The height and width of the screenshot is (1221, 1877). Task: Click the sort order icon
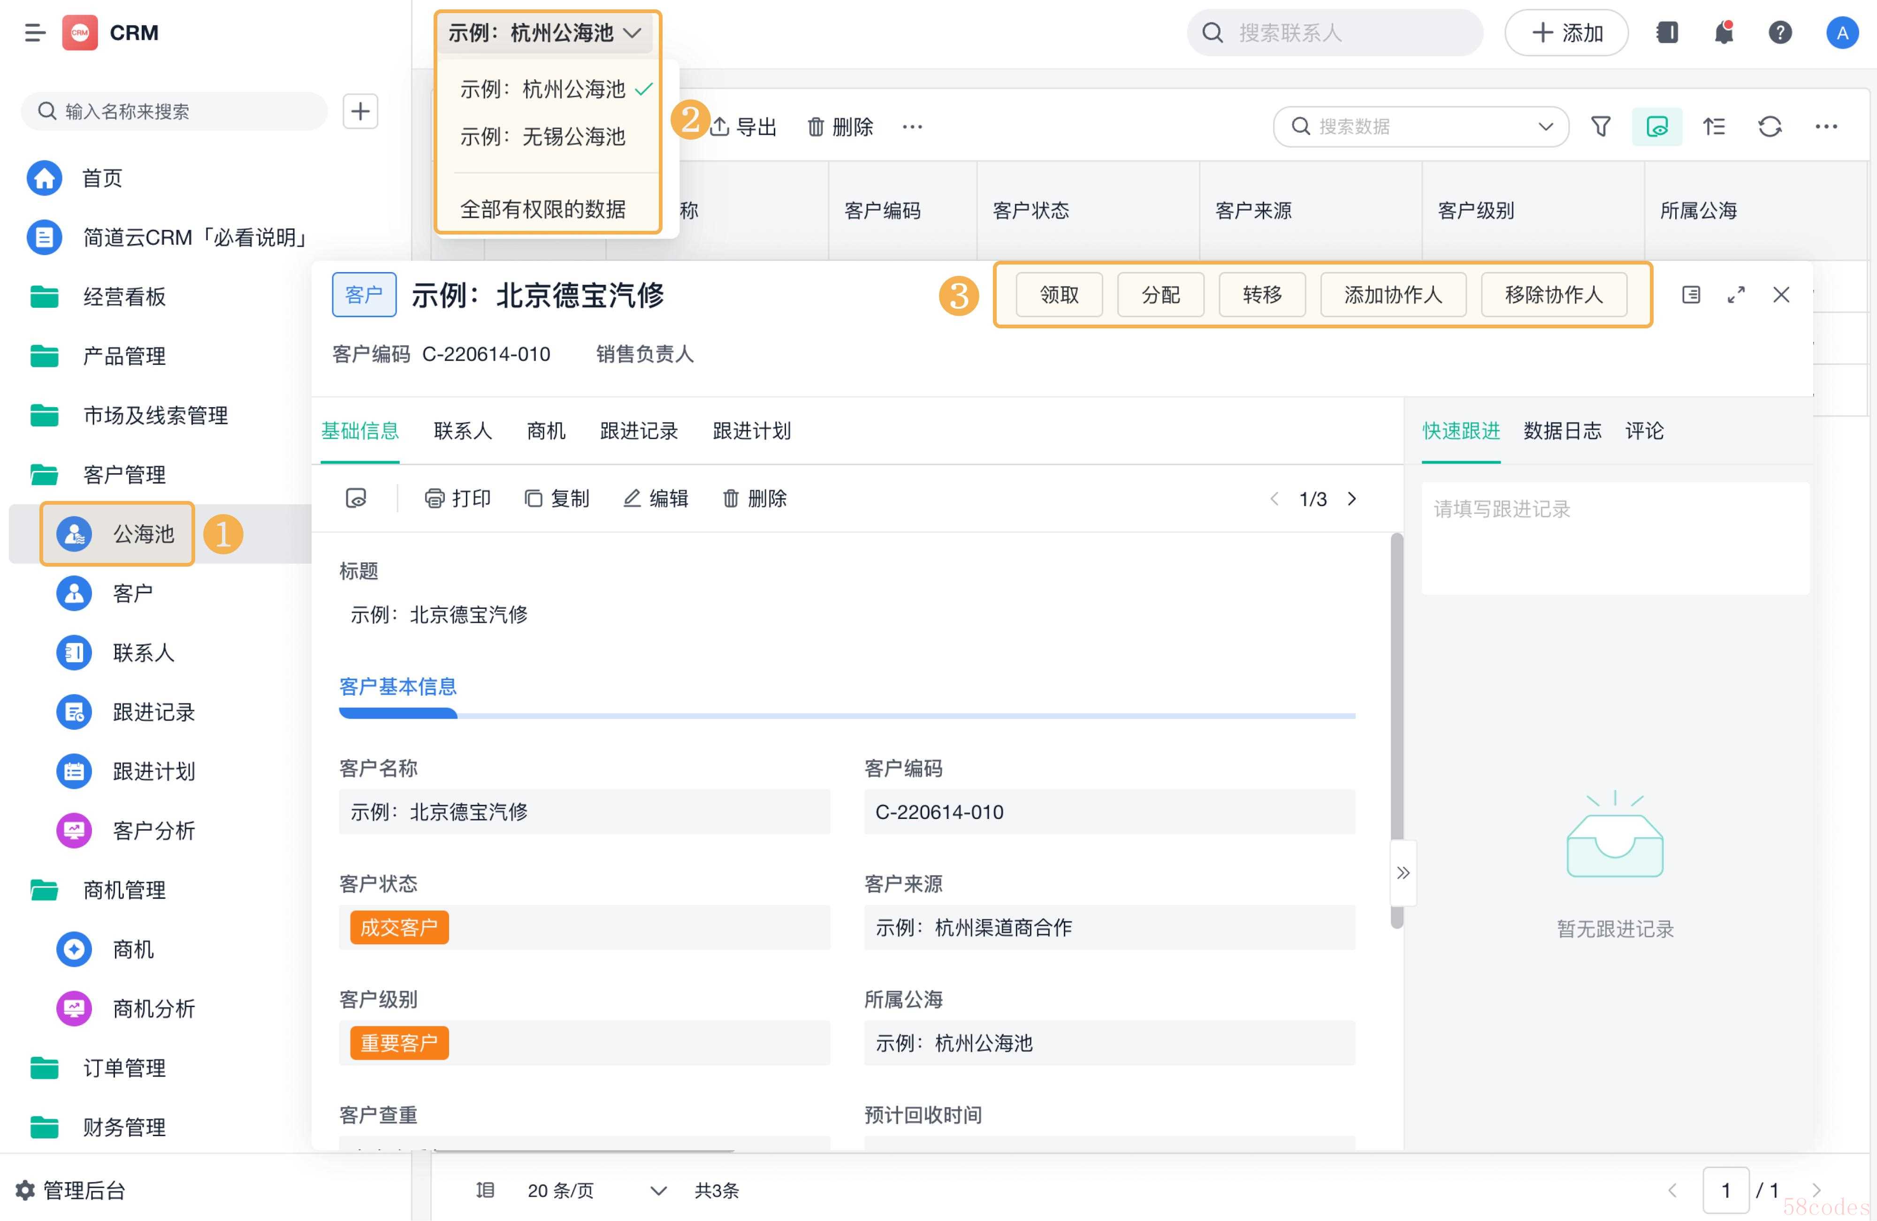click(1714, 126)
